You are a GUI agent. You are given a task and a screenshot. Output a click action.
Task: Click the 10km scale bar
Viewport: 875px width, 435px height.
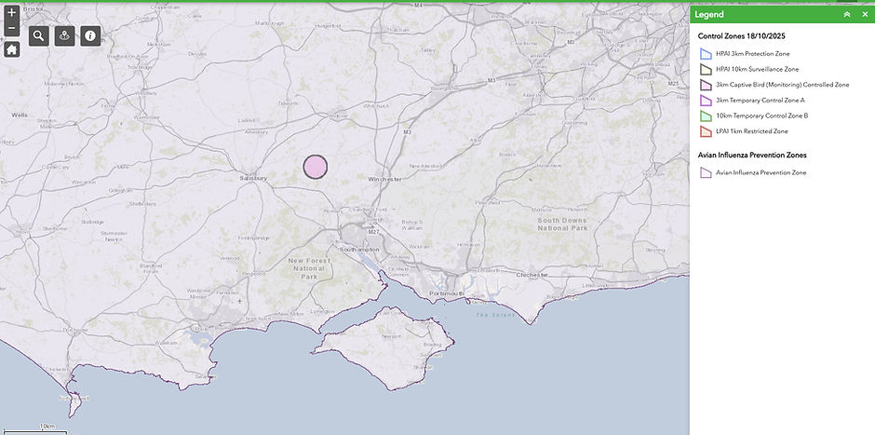click(x=34, y=428)
